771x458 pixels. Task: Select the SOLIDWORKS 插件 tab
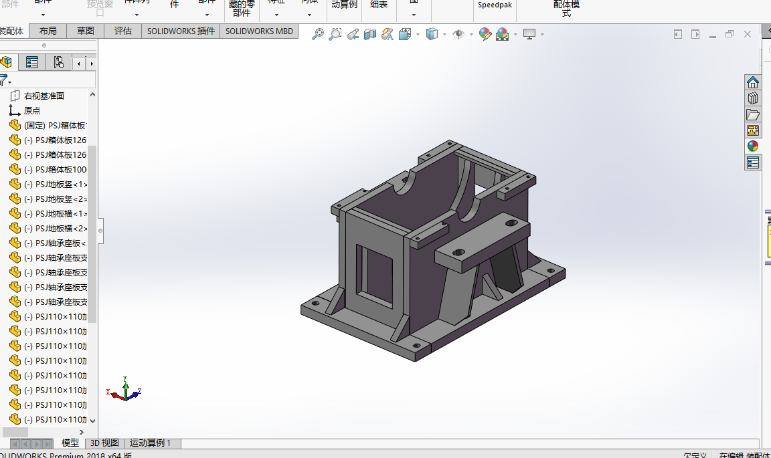click(x=181, y=31)
